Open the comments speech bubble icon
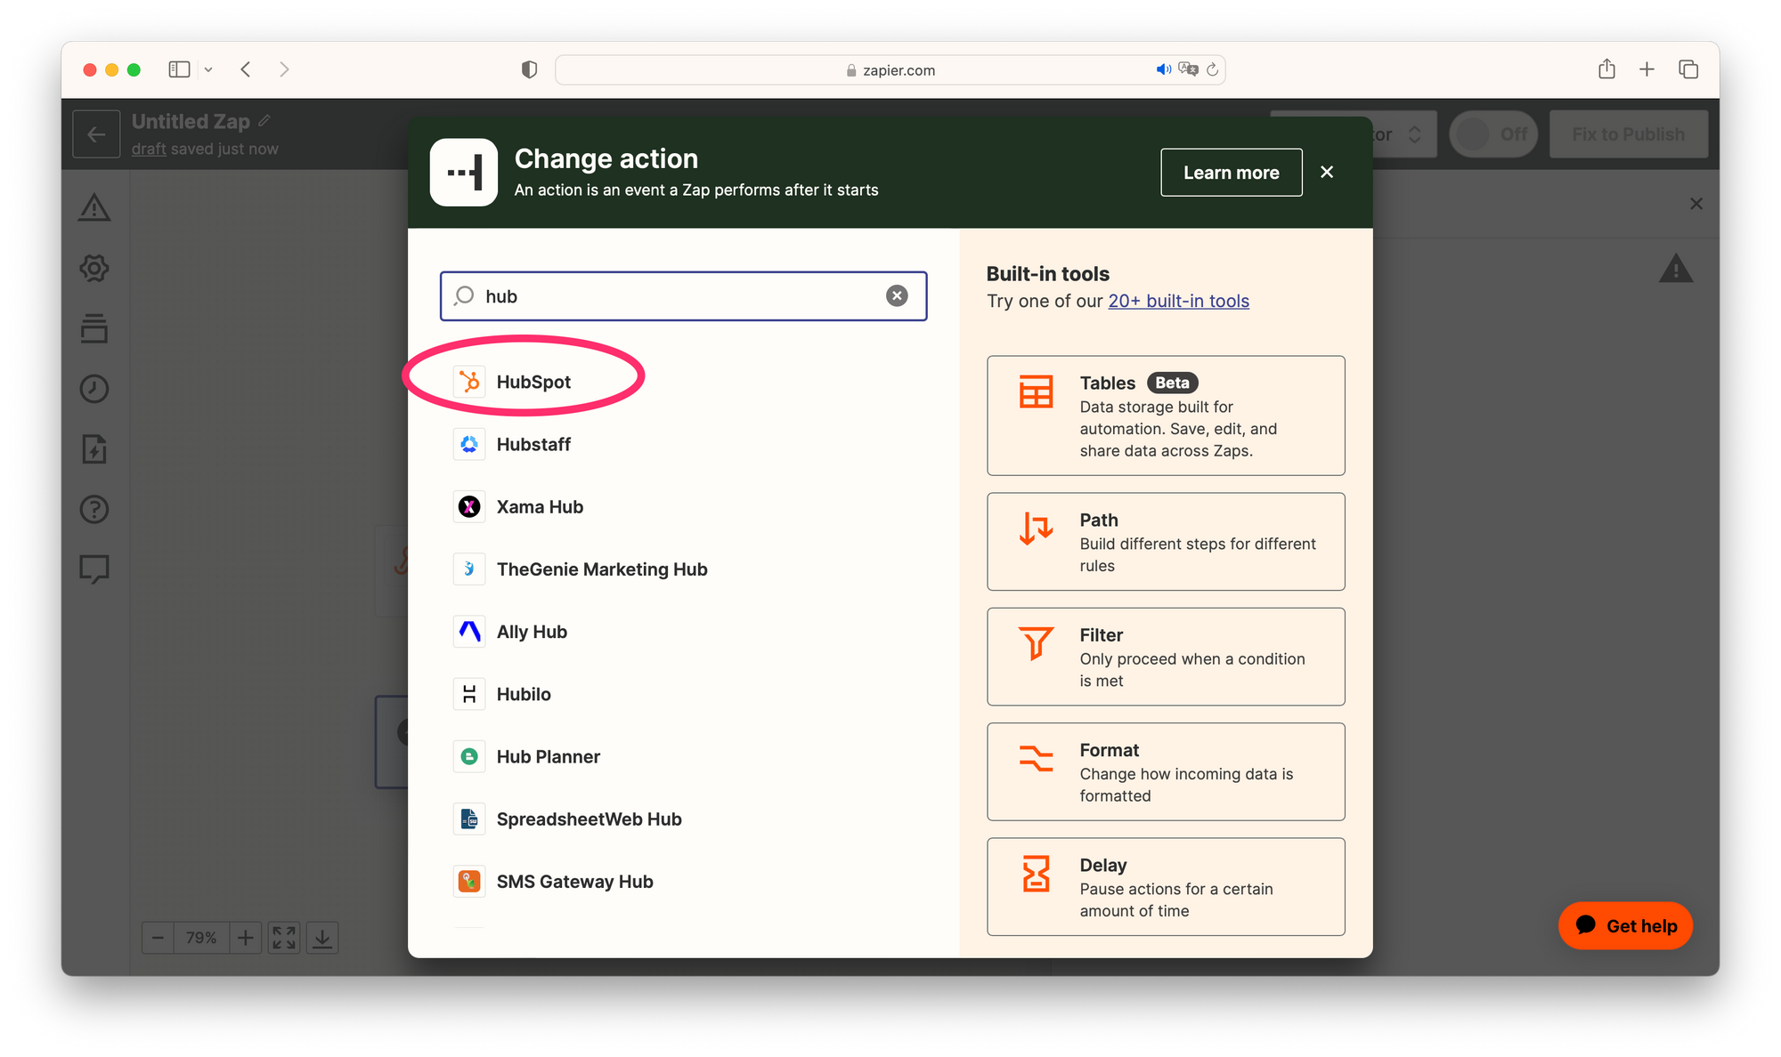 [x=94, y=569]
